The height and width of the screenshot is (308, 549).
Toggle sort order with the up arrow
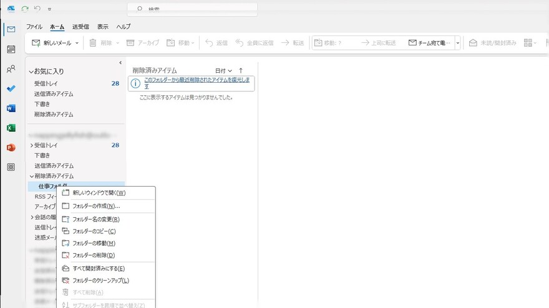pos(241,70)
